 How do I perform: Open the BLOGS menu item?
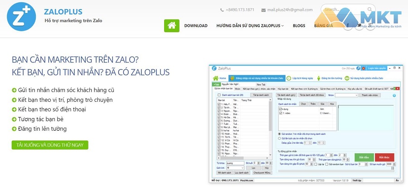pos(299,26)
